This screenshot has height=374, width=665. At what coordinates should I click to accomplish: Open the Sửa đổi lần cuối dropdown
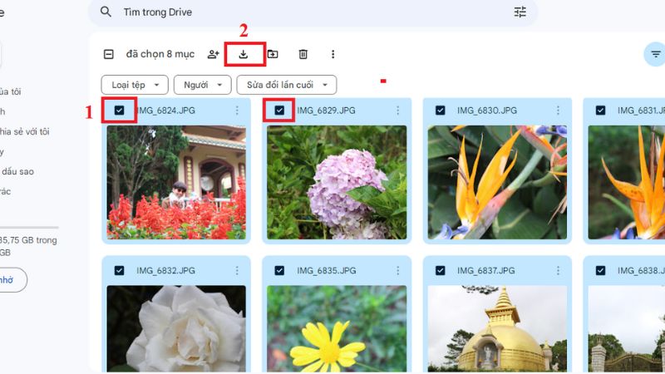286,85
